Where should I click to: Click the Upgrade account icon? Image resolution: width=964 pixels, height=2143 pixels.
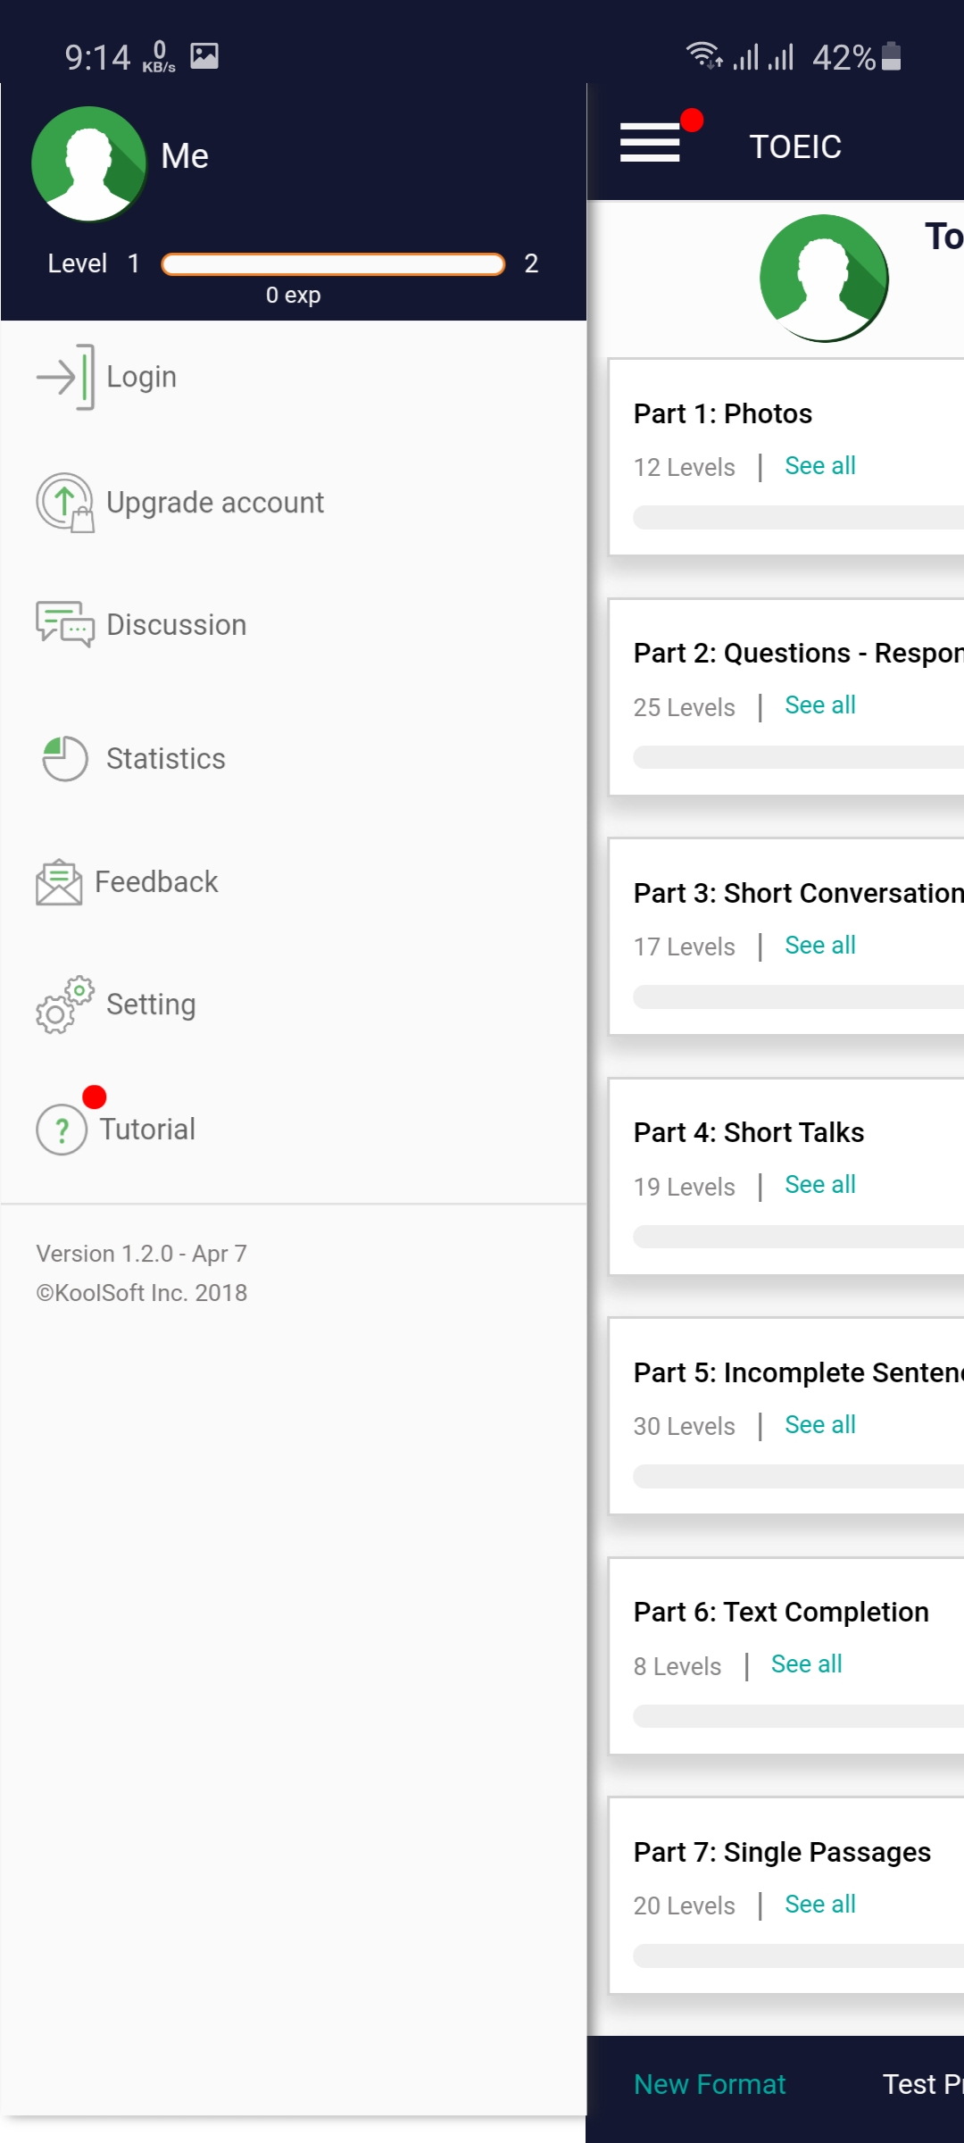[x=64, y=503]
